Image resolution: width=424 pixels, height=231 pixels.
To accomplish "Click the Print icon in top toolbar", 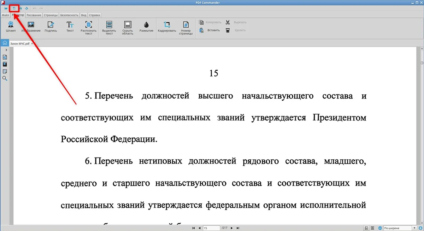I will click(20, 8).
